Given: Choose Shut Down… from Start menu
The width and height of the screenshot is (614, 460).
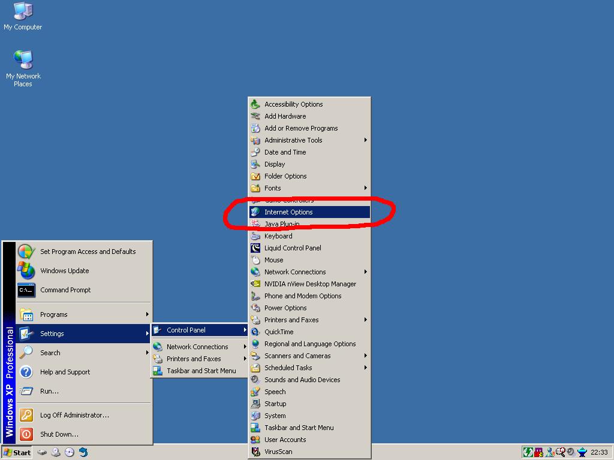Looking at the screenshot, I should 83,434.
